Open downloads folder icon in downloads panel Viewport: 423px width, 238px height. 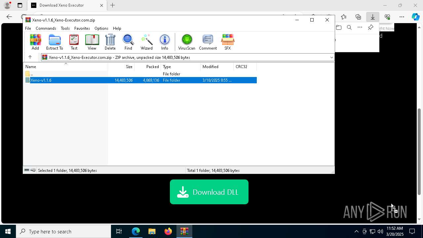click(x=339, y=27)
